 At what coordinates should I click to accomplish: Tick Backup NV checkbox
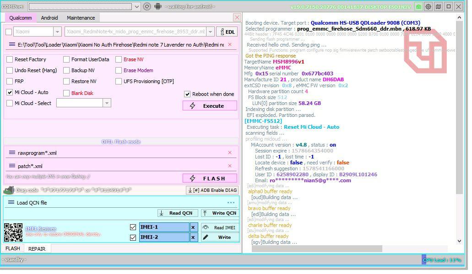click(66, 70)
